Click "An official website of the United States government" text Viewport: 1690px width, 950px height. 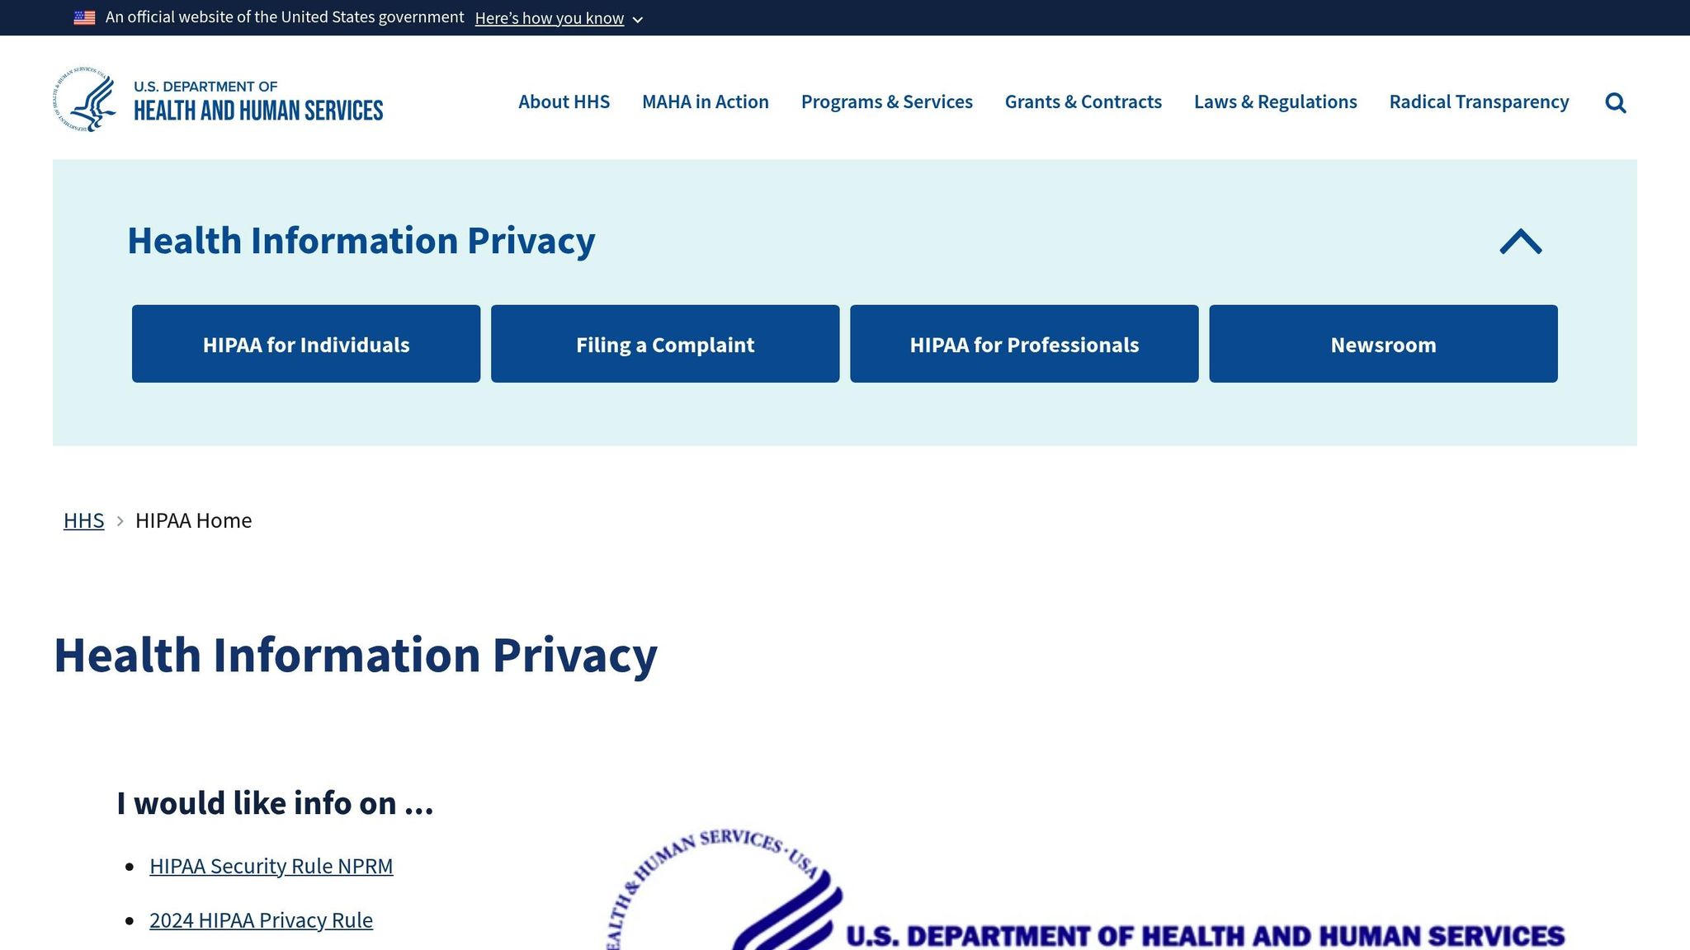click(x=285, y=17)
